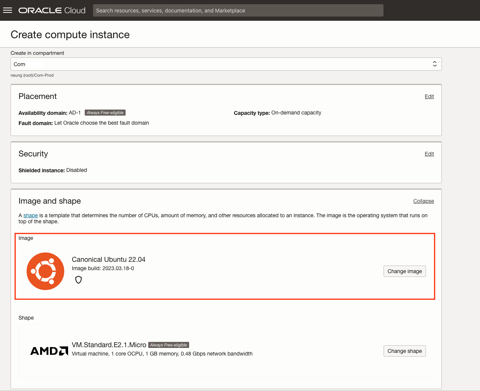The width and height of the screenshot is (480, 391).
Task: Click the shield icon under Ubuntu image
Action: 78,280
